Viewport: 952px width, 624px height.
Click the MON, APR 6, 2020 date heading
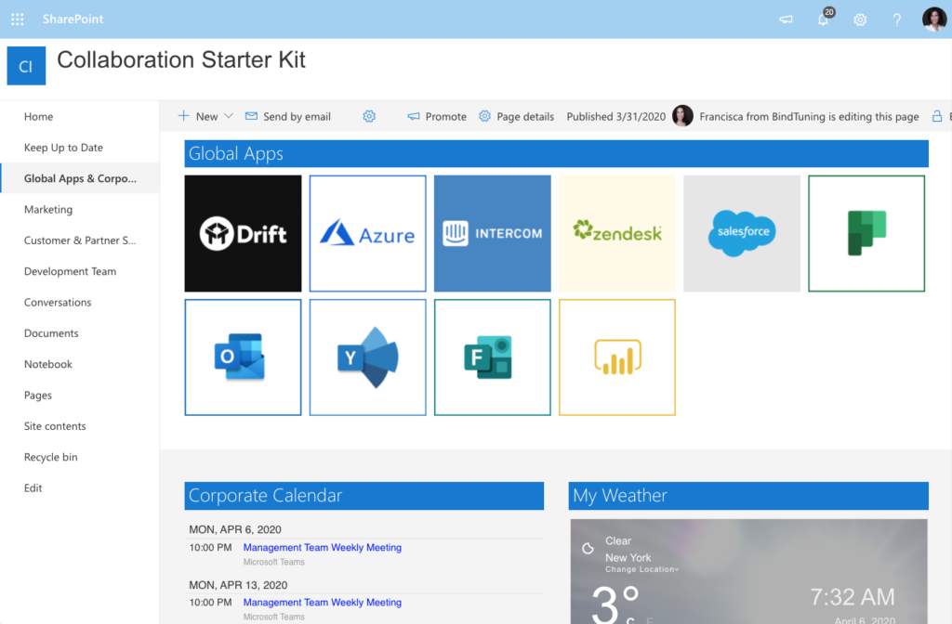235,529
